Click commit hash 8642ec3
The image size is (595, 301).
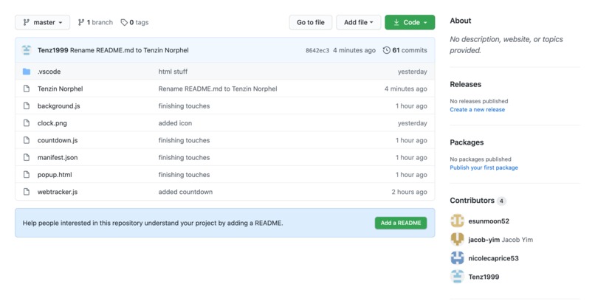point(317,50)
